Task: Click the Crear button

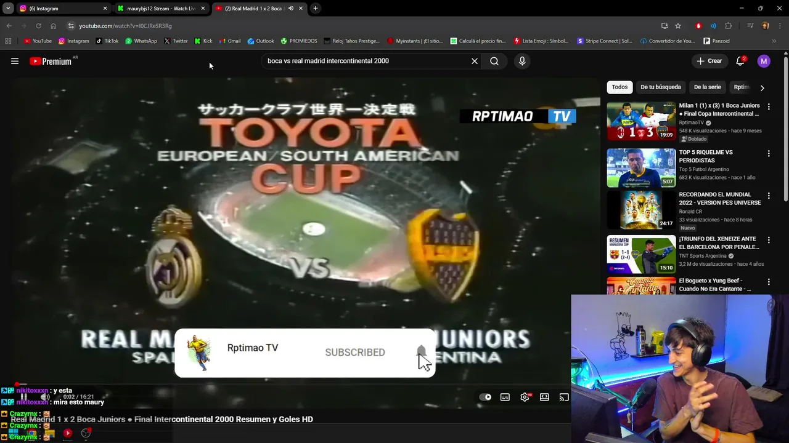Action: coord(709,61)
